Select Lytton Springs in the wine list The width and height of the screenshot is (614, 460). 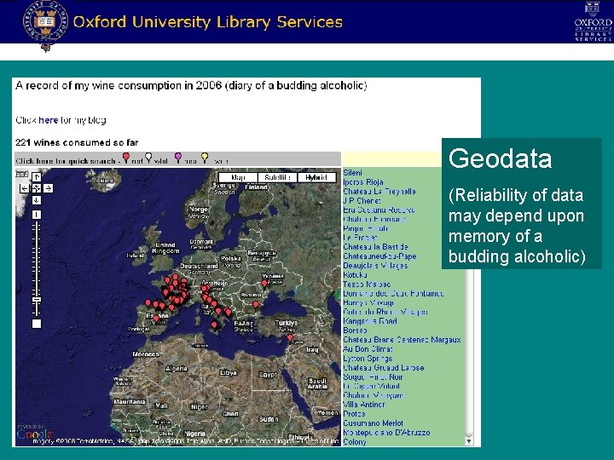368,359
